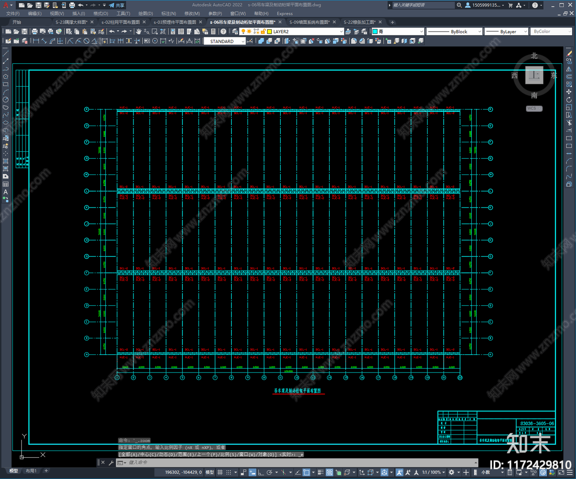Open the 文件(F) menu
This screenshot has height=479, width=576.
tap(13, 13)
